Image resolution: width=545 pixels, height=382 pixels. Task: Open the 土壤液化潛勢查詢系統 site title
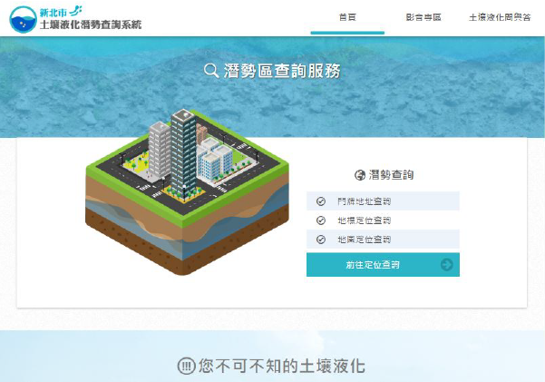tap(91, 24)
